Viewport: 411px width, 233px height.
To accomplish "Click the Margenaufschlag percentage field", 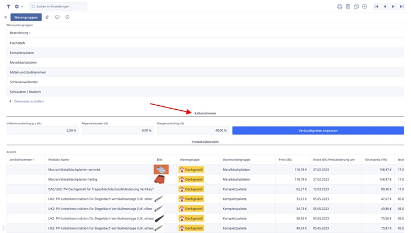I will click(192, 131).
